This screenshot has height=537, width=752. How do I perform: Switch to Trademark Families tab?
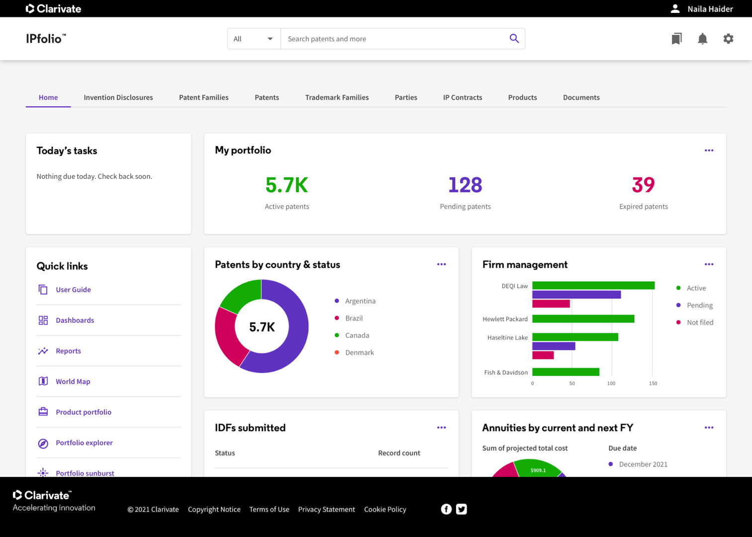(x=337, y=97)
